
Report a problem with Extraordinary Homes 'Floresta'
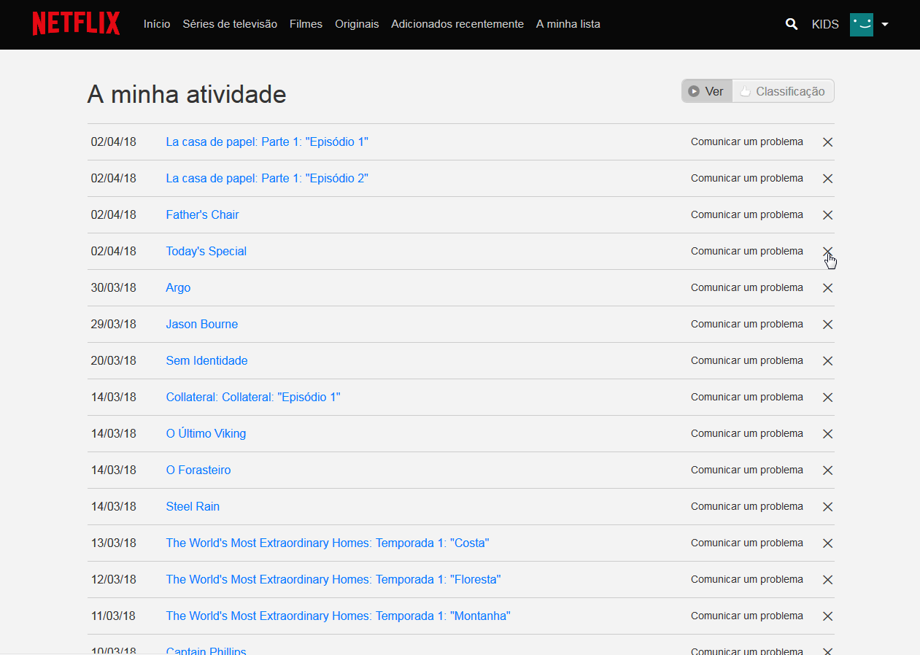coord(747,579)
